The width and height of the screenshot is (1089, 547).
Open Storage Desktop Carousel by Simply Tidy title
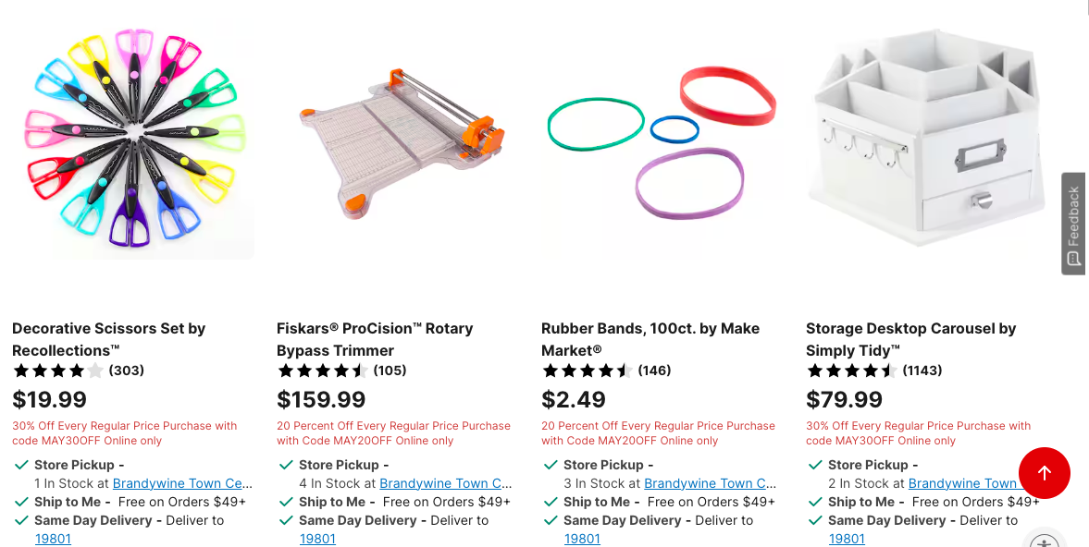coord(910,339)
